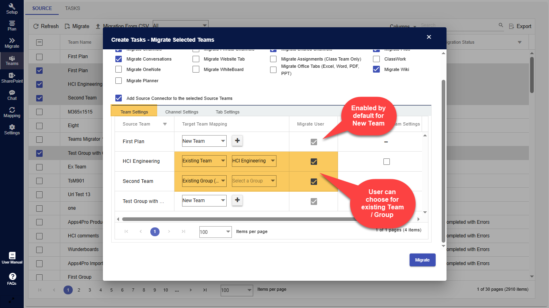Open SharePoint from the sidebar

coord(12,78)
